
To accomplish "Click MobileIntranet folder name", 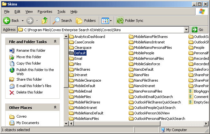I will pos(86,108).
